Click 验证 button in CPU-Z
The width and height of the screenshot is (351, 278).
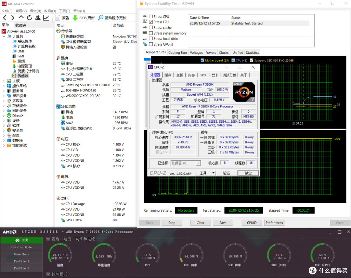pos(226,173)
